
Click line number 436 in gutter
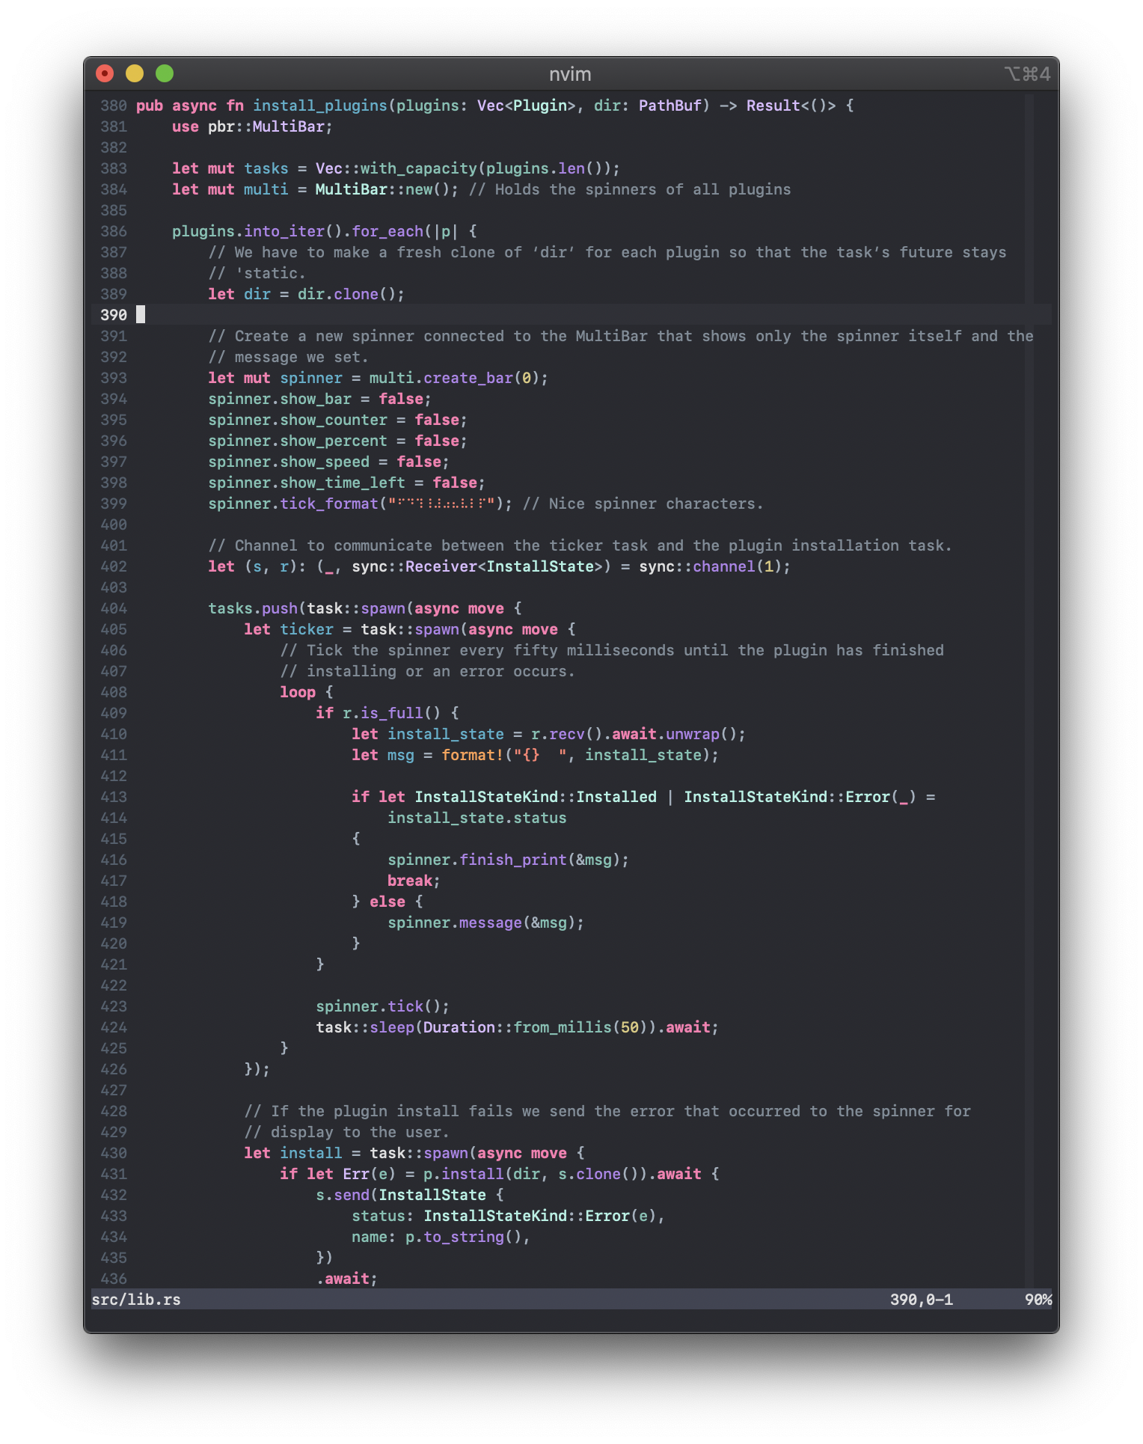coord(114,1279)
